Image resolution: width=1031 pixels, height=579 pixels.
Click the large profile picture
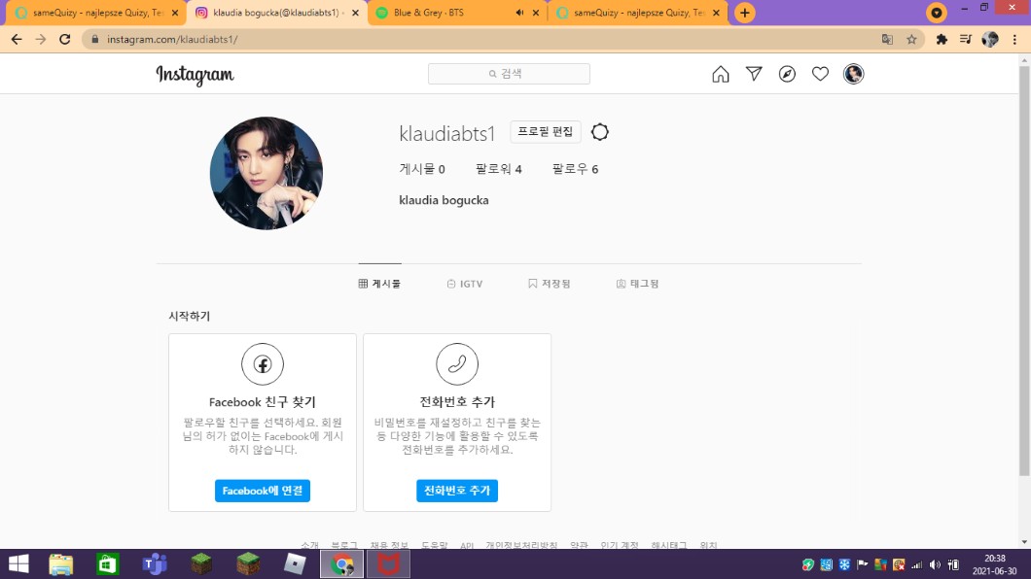(x=267, y=173)
